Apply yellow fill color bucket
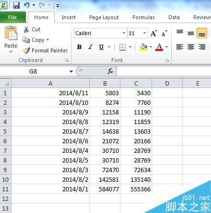Viewport: 211px width, 213px height. (143, 47)
